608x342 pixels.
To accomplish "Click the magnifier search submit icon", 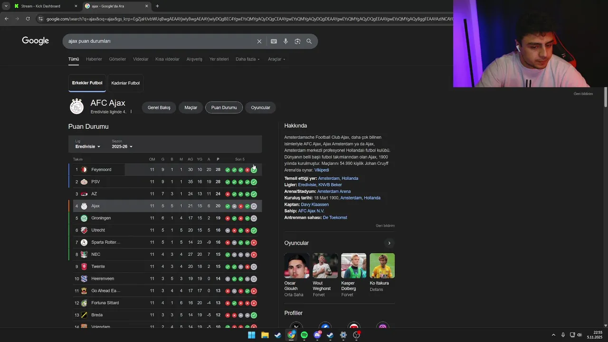I will (309, 41).
